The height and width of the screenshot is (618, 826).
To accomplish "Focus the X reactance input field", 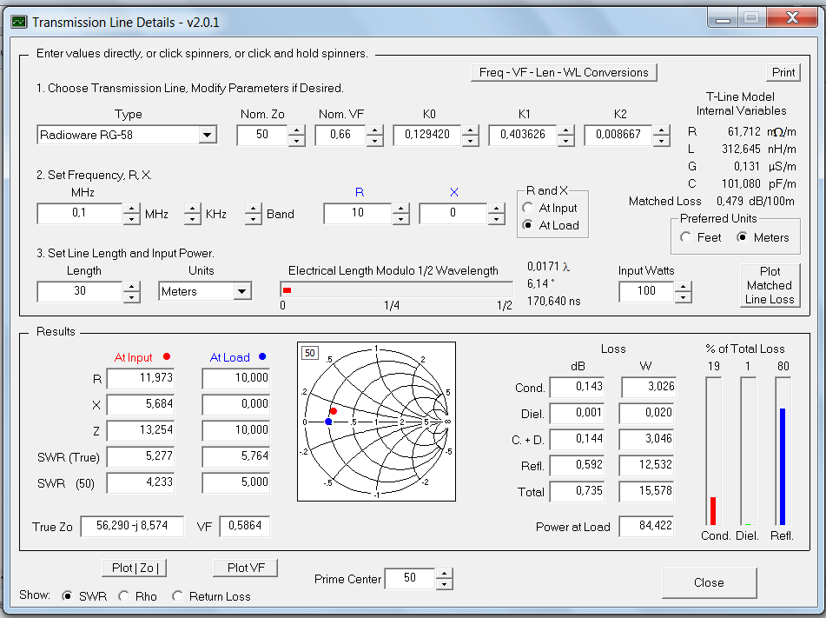I will click(453, 214).
